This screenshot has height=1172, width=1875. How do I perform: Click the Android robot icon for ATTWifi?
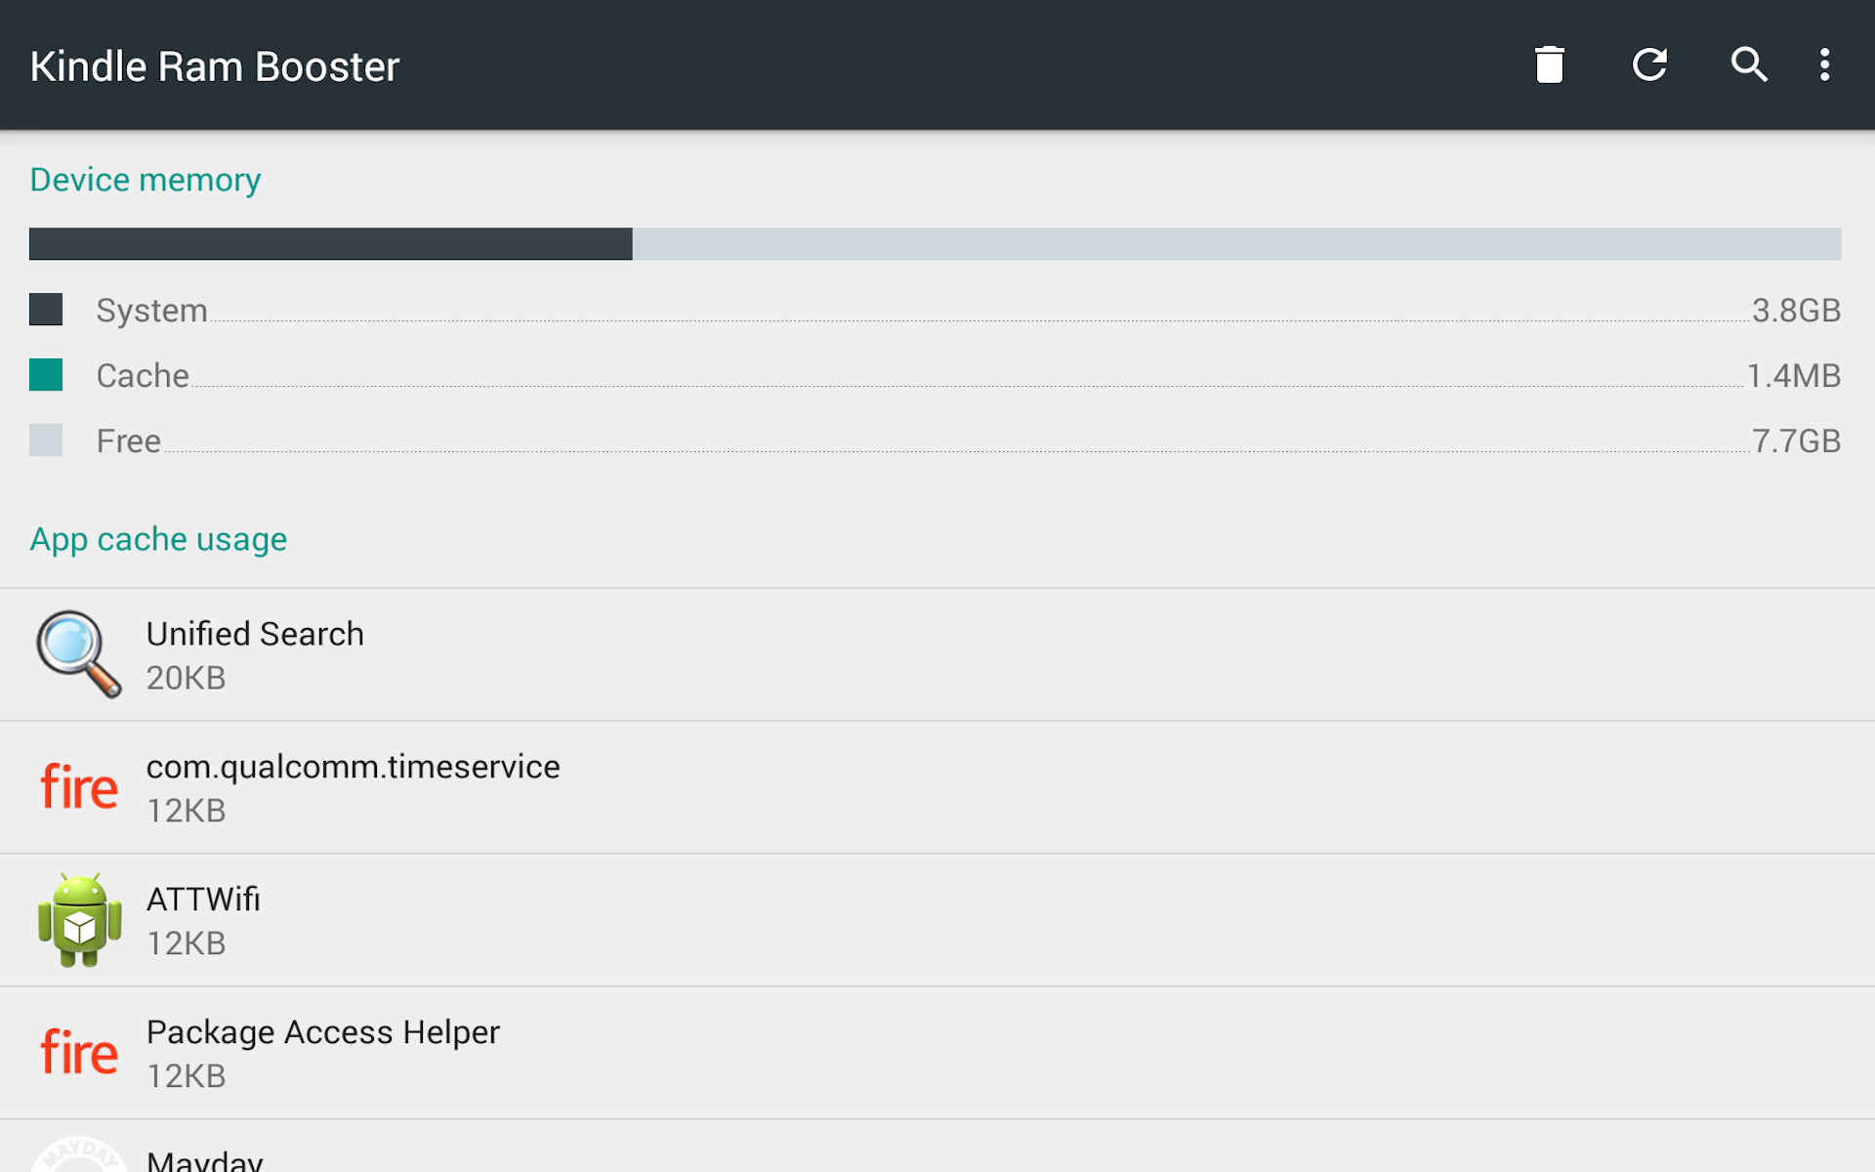point(78,919)
